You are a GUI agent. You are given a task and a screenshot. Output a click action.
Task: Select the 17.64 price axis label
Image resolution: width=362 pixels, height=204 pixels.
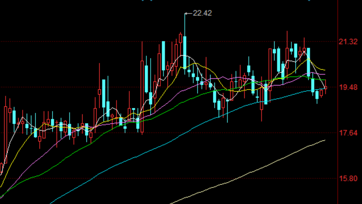click(x=349, y=133)
